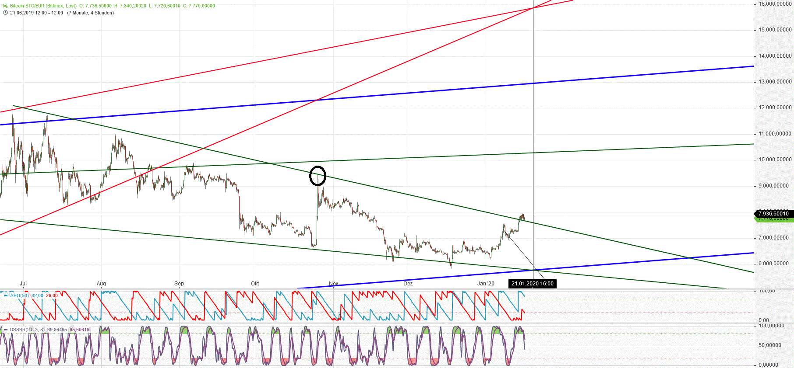
Task: Click the ARO value 26,00 in red
Action: click(52, 295)
